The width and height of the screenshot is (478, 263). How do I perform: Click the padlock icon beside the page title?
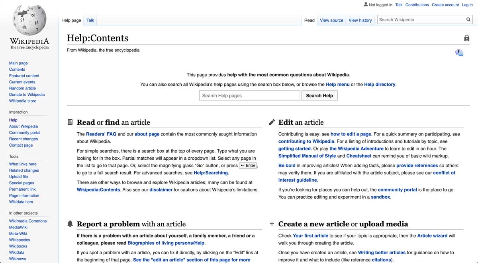pyautogui.click(x=466, y=38)
